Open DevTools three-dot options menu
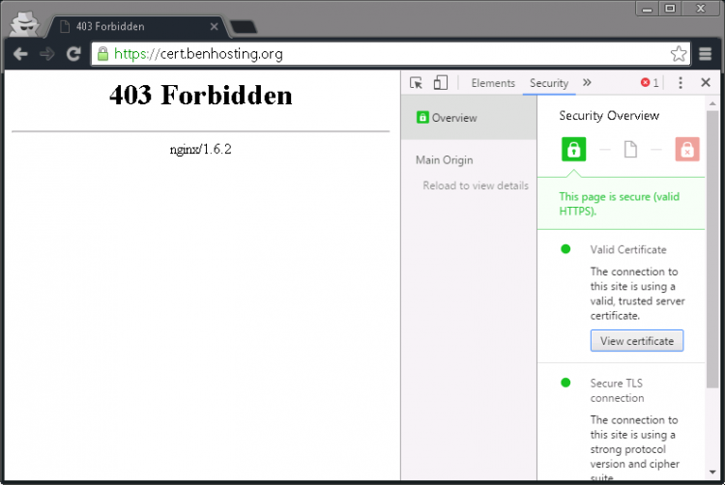This screenshot has width=725, height=485. pyautogui.click(x=681, y=83)
